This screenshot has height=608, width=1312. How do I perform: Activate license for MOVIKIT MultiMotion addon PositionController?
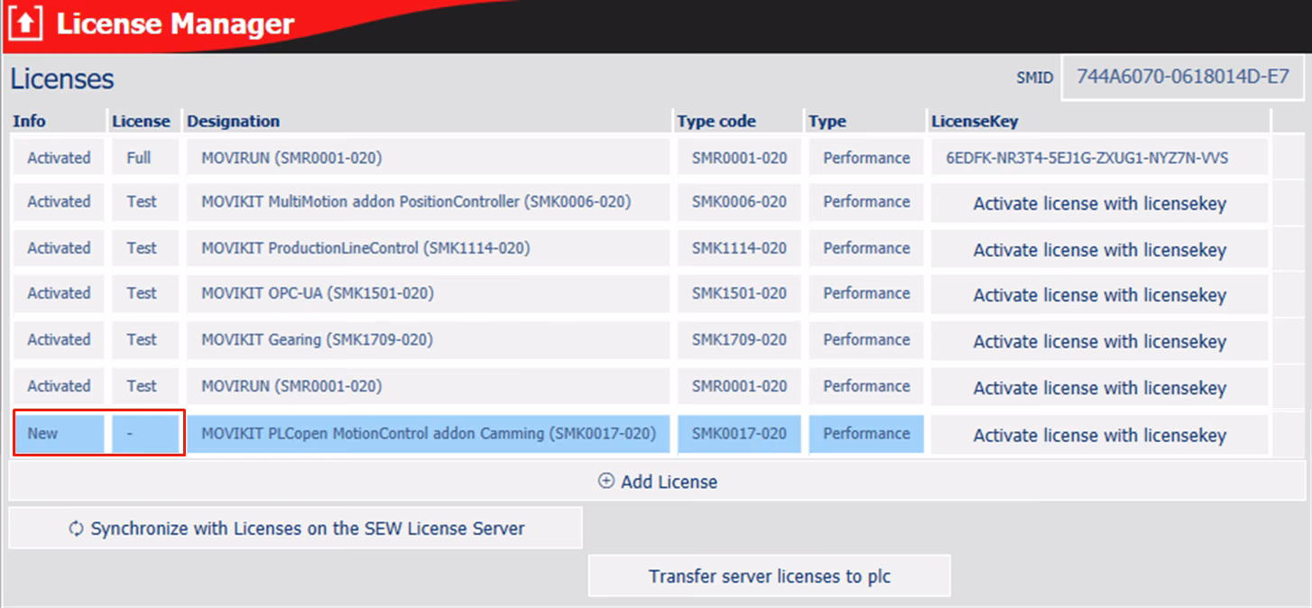tap(1099, 203)
